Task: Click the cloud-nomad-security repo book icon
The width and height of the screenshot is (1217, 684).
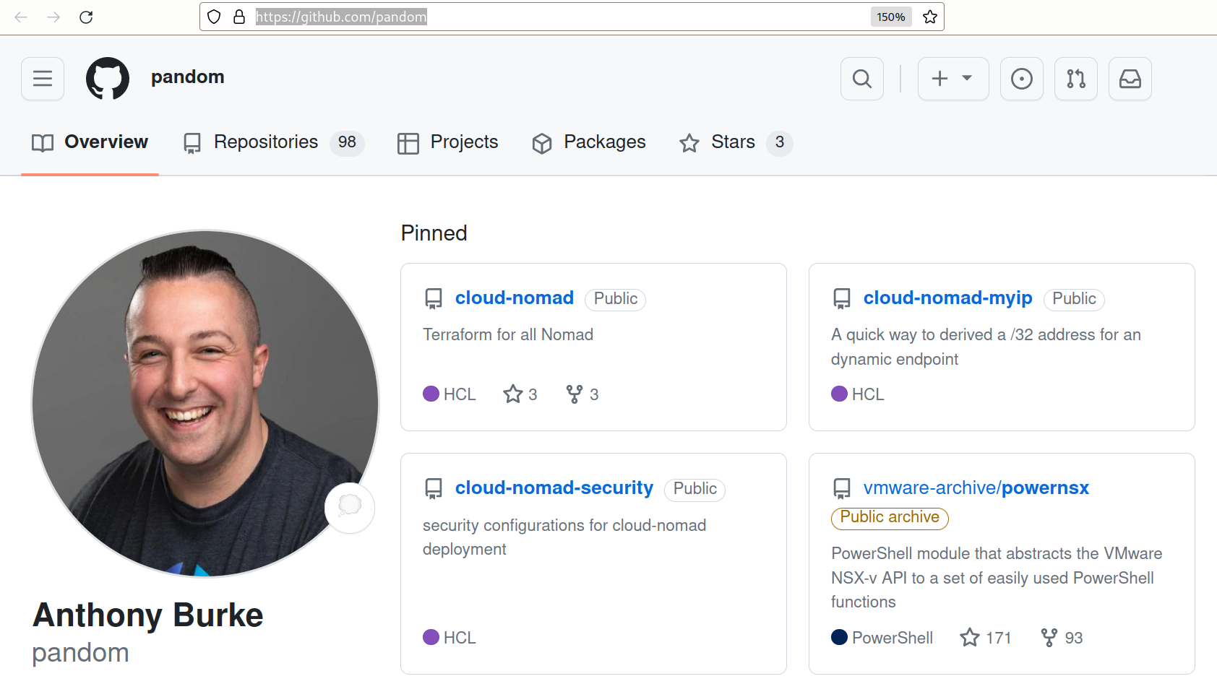Action: click(434, 489)
